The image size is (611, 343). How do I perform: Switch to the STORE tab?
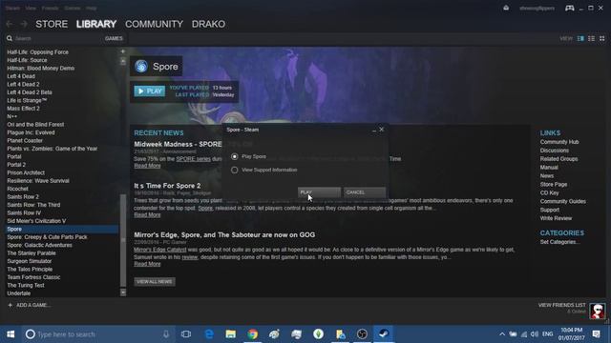pyautogui.click(x=52, y=24)
